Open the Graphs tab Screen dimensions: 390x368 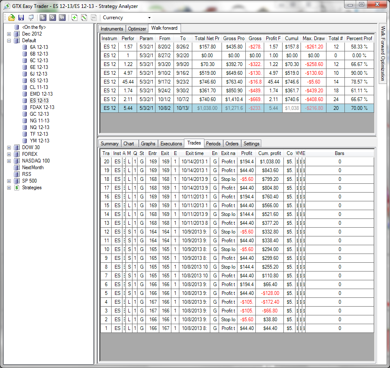148,144
